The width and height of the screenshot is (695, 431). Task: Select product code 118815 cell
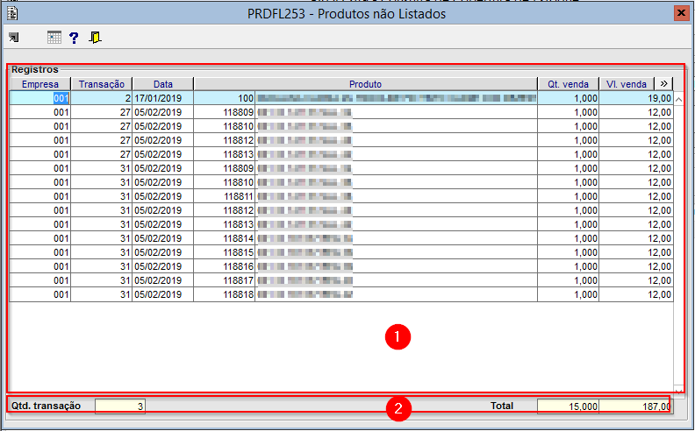[225, 252]
